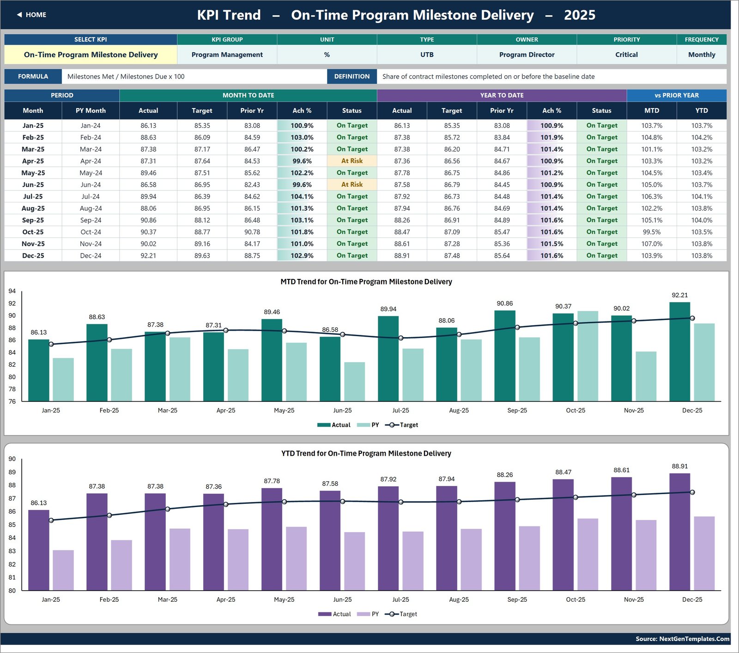Click the HOME back arrow icon
Viewport: 739px width, 653px height.
point(19,15)
